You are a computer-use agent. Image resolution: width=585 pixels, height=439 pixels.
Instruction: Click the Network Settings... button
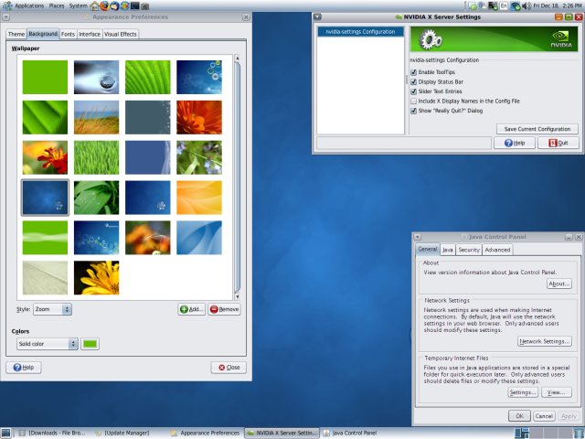pyautogui.click(x=545, y=341)
